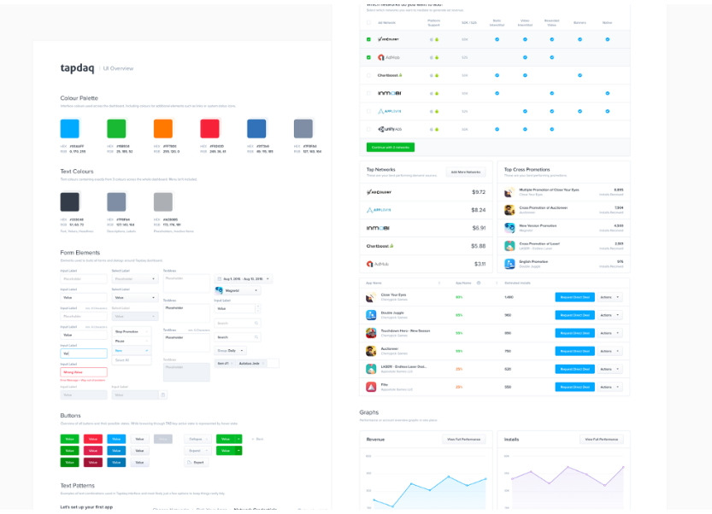Click the first Placeholder textarea
This screenshot has width=712, height=514.
coord(186,284)
